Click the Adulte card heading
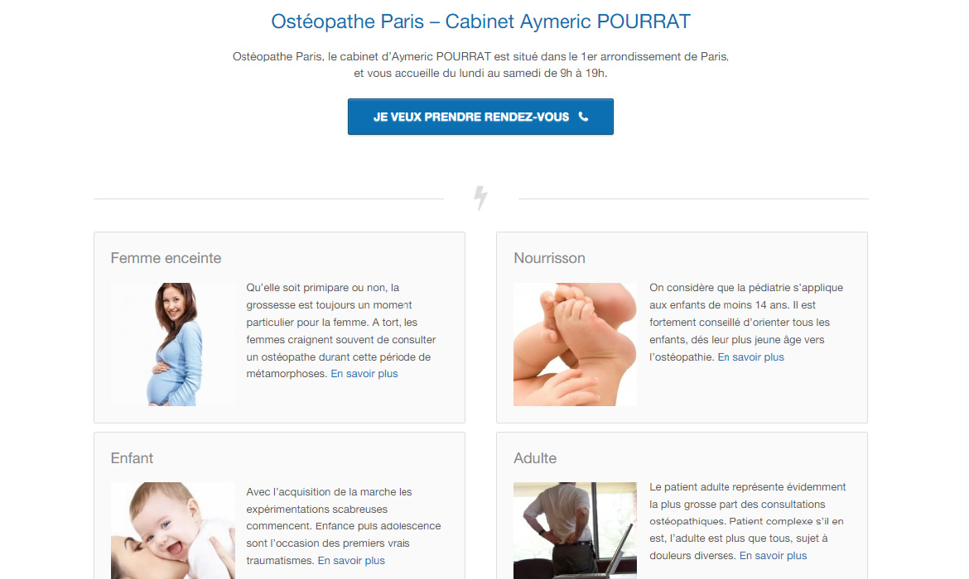 pos(535,458)
